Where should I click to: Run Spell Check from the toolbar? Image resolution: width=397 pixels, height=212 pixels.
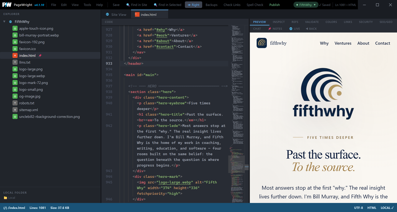(x=255, y=5)
